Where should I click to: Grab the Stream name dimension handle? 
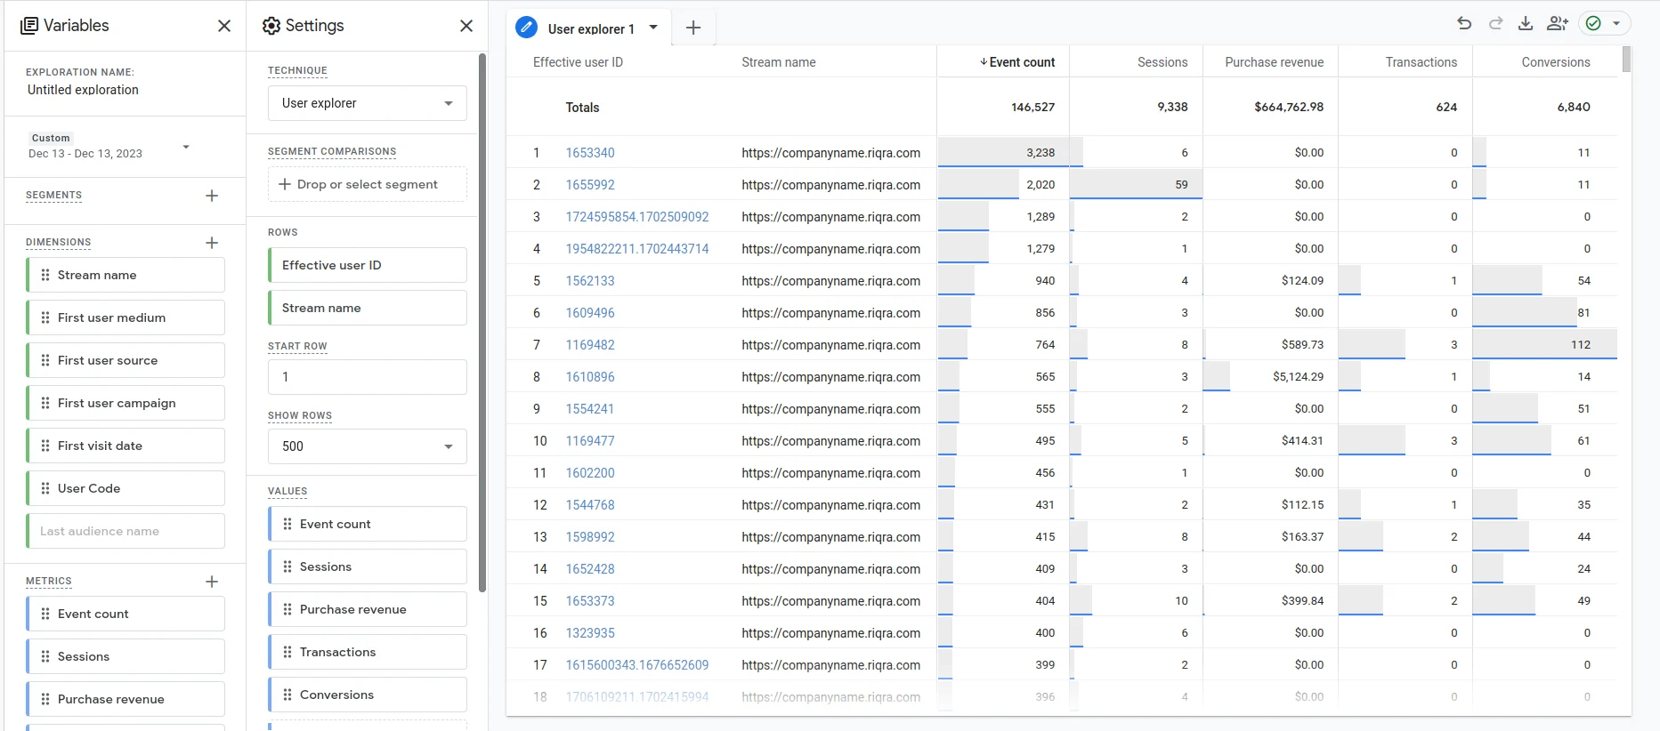45,275
